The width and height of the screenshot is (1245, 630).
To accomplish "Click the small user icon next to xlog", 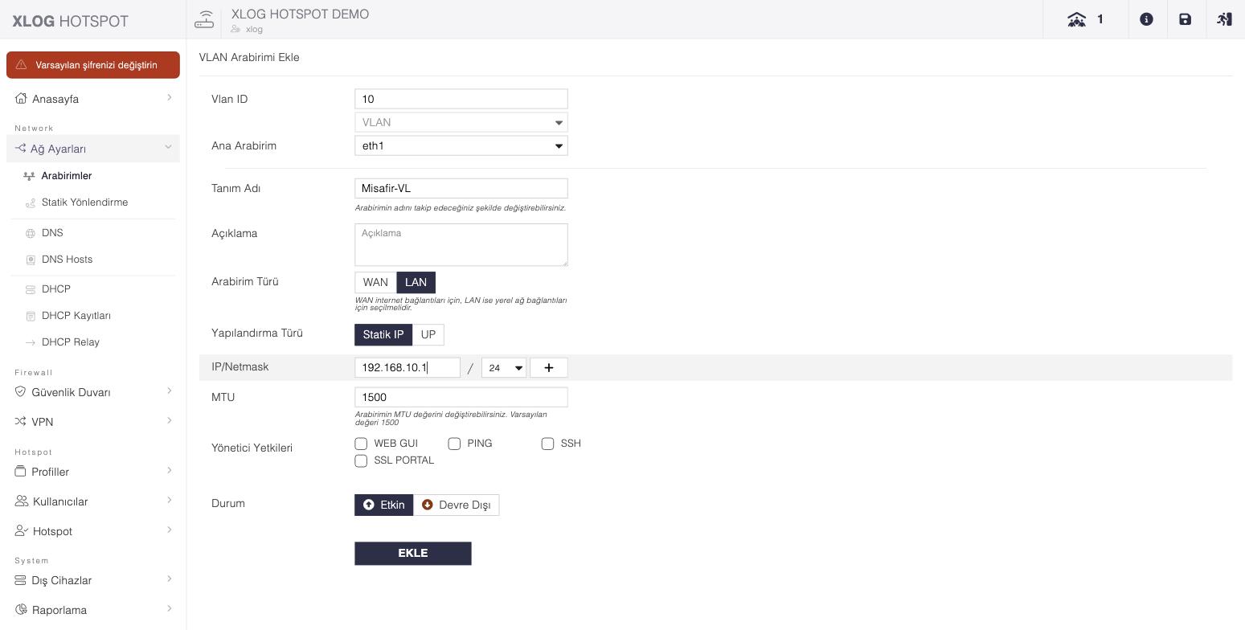I will [x=235, y=29].
